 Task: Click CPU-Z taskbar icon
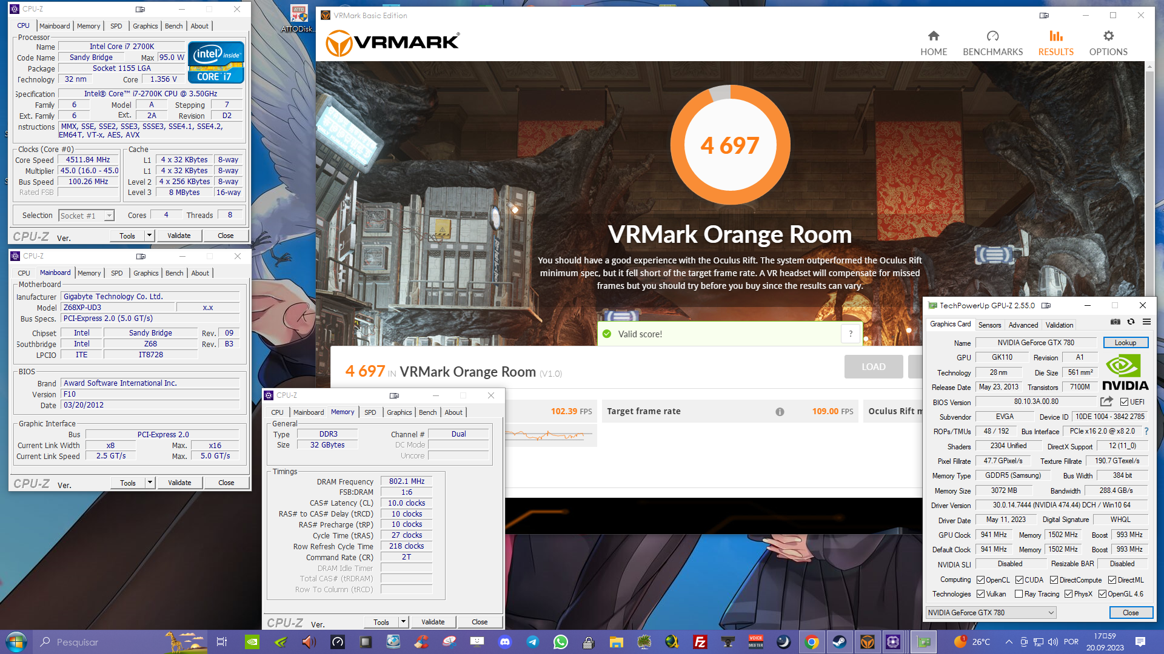[x=893, y=642]
